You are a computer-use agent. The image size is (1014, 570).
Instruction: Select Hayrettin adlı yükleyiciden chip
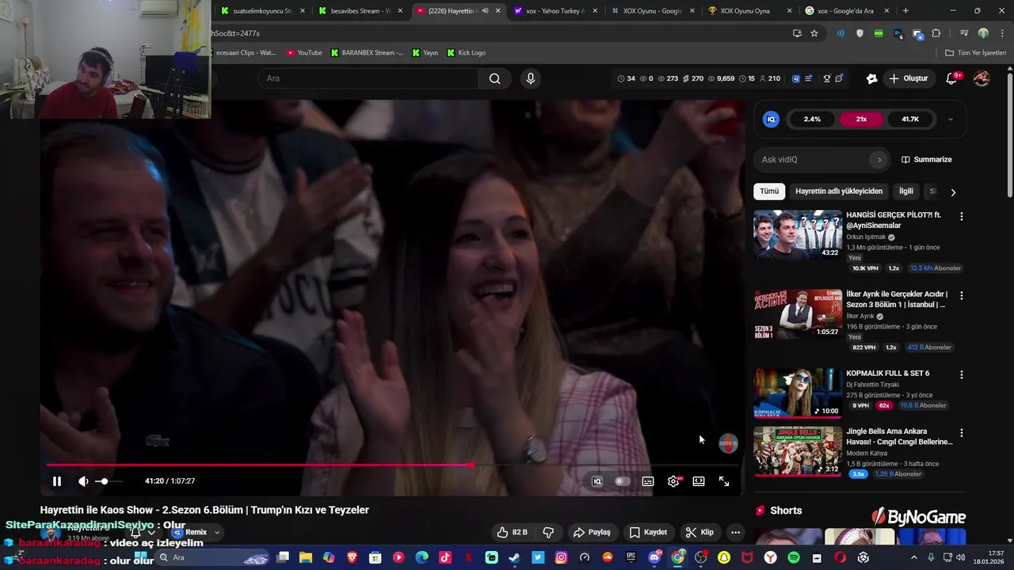point(839,192)
